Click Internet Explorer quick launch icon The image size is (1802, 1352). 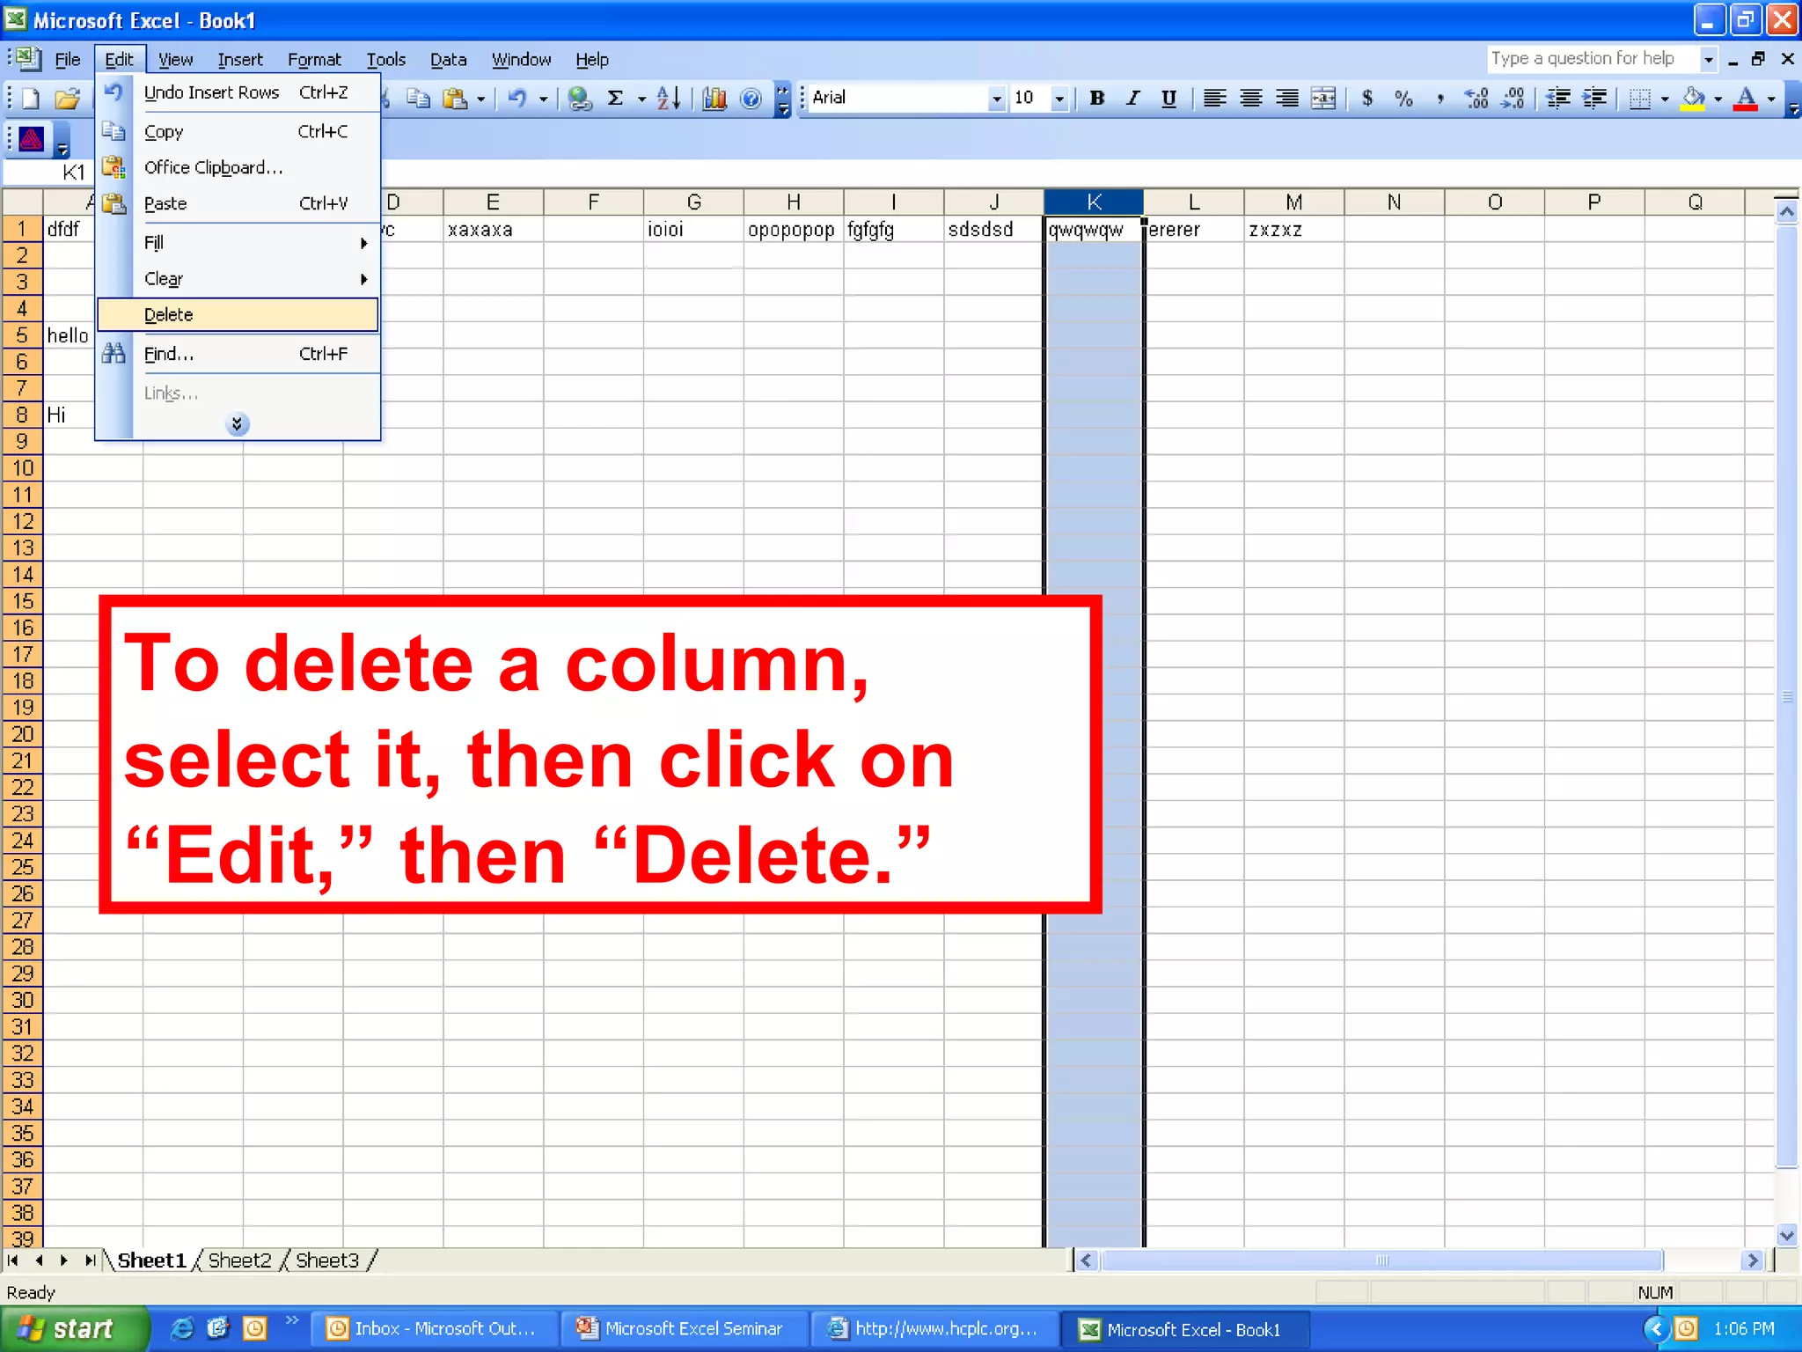coord(181,1328)
